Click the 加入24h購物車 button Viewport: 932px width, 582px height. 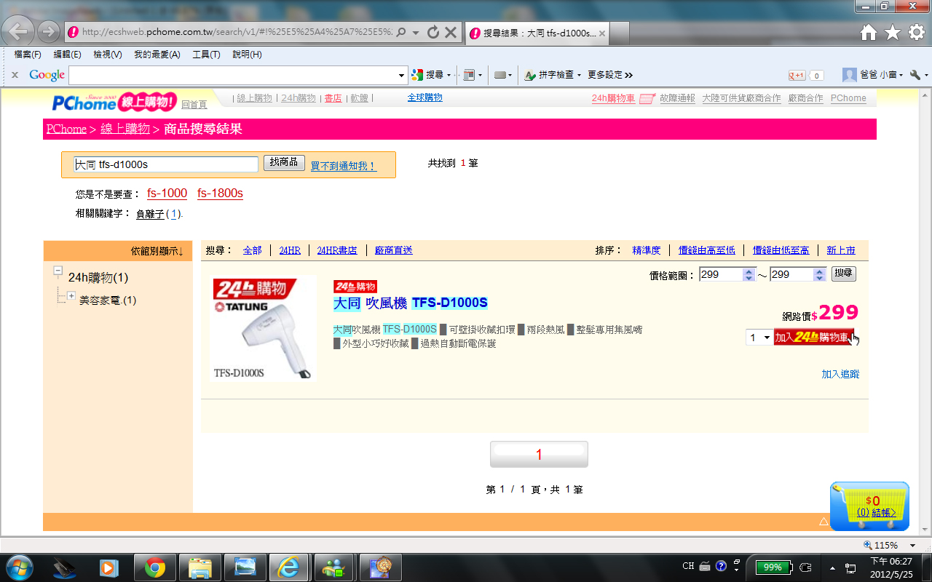[x=813, y=338]
